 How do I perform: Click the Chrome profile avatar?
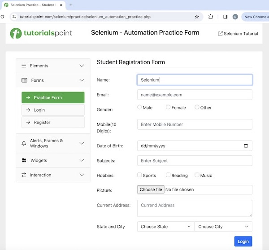(x=235, y=17)
